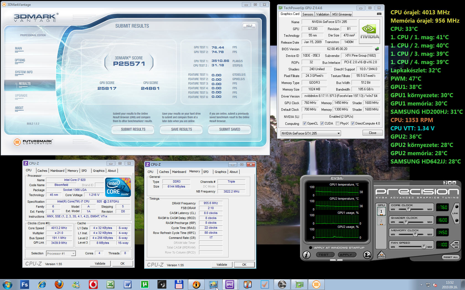465x290 pixels.
Task: Open the EVGA Precision info button
Action: (306, 255)
